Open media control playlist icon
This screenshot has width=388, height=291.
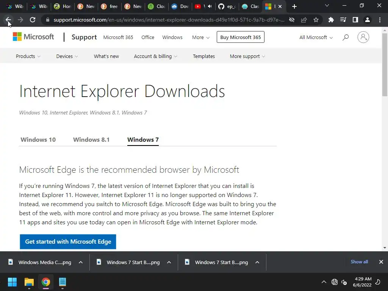(343, 20)
